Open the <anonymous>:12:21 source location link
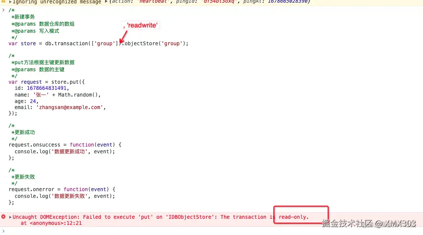Screen dimensions: 423x235 tap(55, 223)
